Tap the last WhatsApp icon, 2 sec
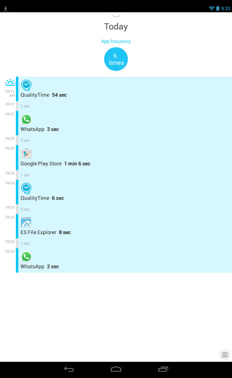This screenshot has width=232, height=378. [x=26, y=257]
